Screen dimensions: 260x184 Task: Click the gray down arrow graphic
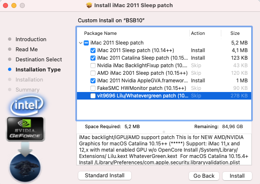tap(26, 147)
